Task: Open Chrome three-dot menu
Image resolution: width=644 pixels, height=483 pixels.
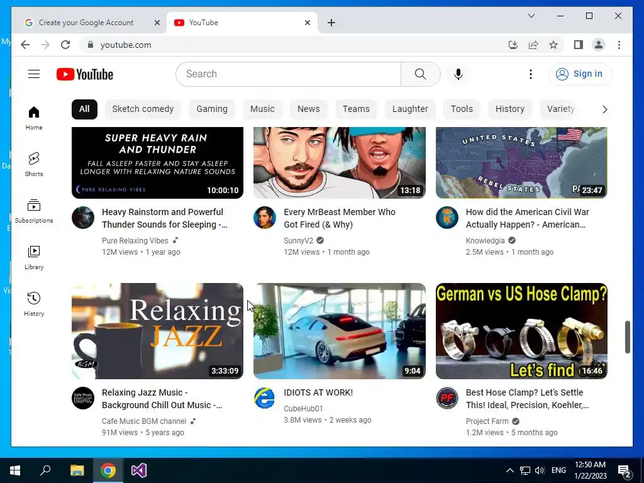Action: tap(619, 45)
